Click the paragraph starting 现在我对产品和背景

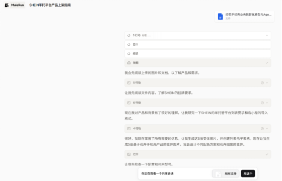coord(196,116)
